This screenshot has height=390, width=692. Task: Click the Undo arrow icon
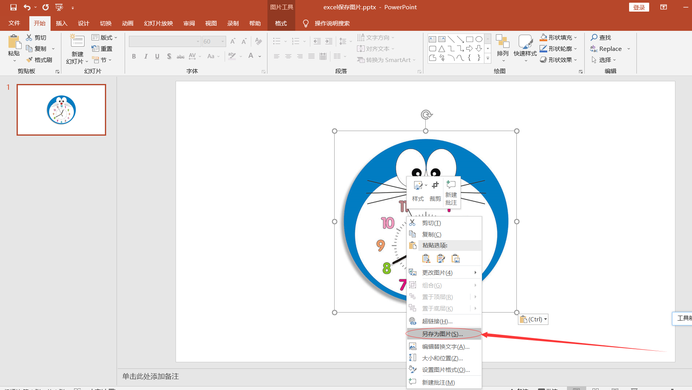point(27,7)
